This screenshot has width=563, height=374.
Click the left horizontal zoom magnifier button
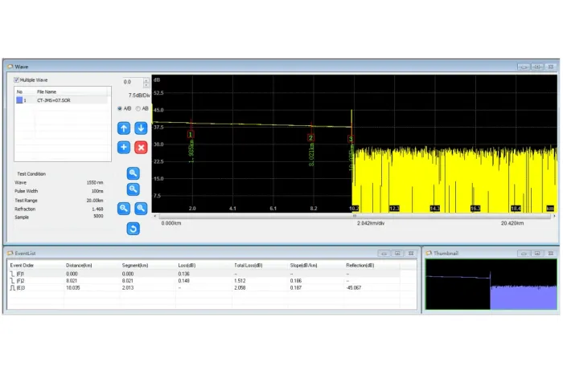(124, 208)
